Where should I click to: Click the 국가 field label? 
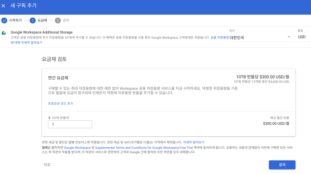pyautogui.click(x=232, y=30)
